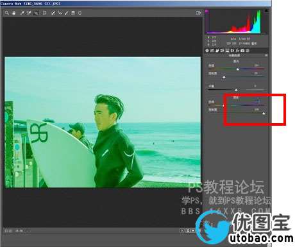Select the White Balance eyedropper tool

22,13
